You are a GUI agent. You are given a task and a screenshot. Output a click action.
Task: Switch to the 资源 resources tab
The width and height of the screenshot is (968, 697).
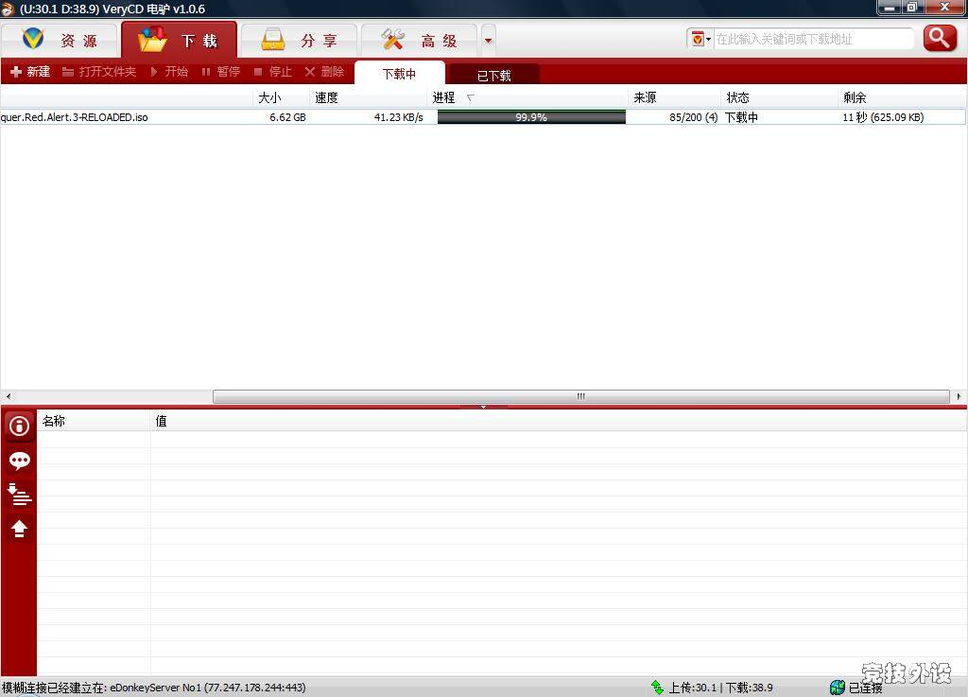[x=60, y=41]
